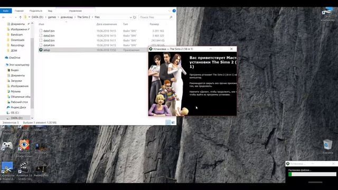Open the Файл tab in Explorer
Image resolution: width=338 pixels, height=190 pixels.
pyautogui.click(x=6, y=11)
